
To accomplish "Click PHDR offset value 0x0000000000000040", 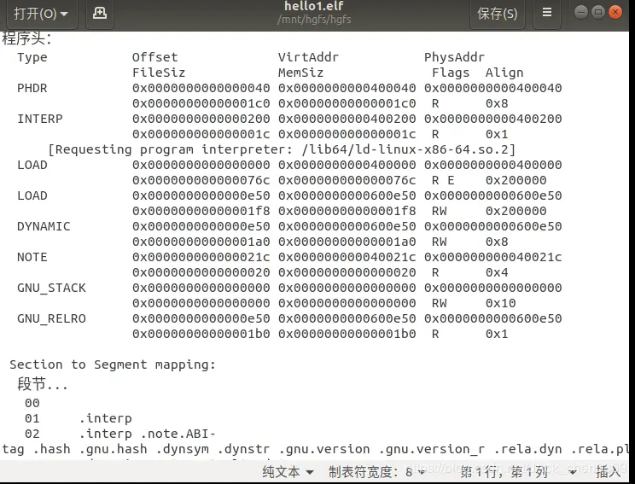I will point(201,88).
